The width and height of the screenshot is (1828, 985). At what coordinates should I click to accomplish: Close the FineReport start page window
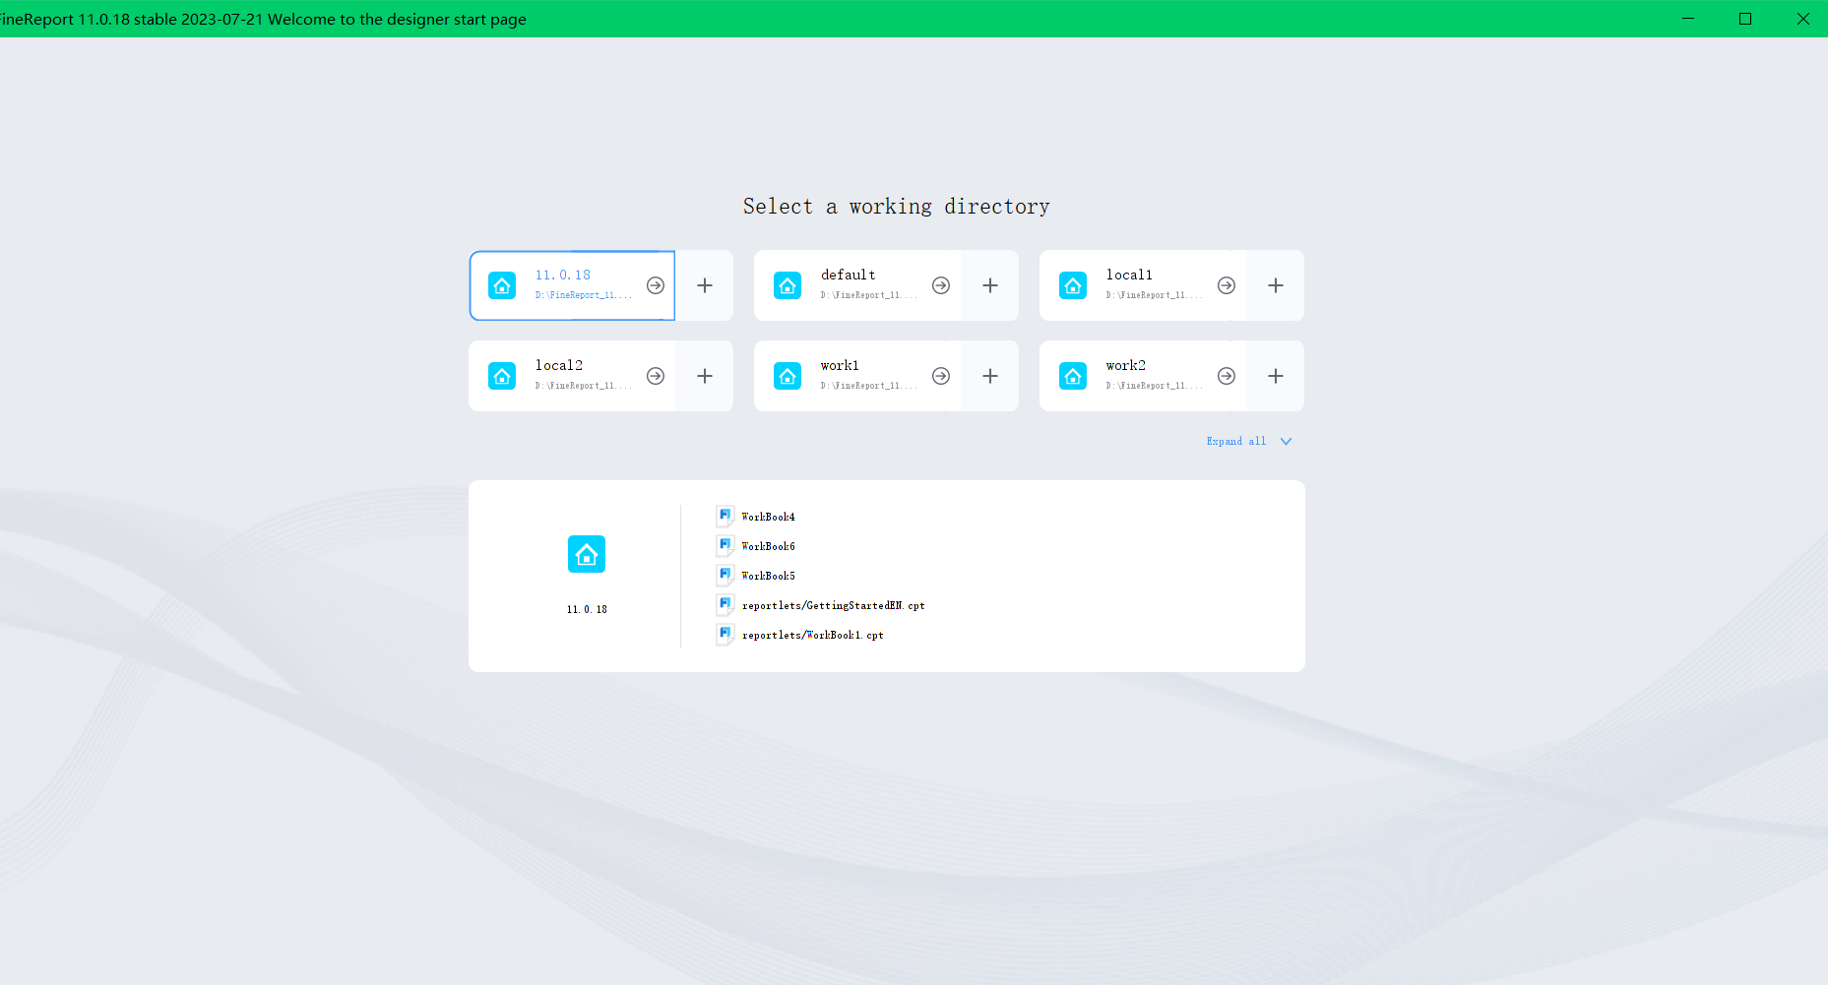click(x=1802, y=19)
